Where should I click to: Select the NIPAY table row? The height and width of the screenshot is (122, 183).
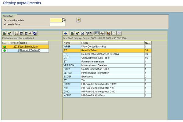(107, 84)
